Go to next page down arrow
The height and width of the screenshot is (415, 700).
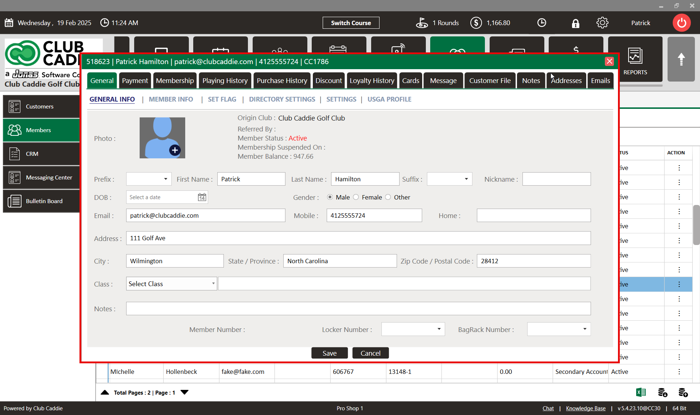coord(184,392)
